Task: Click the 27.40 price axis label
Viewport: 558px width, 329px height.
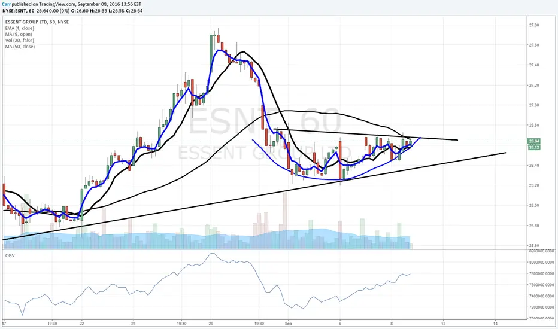Action: click(x=534, y=65)
